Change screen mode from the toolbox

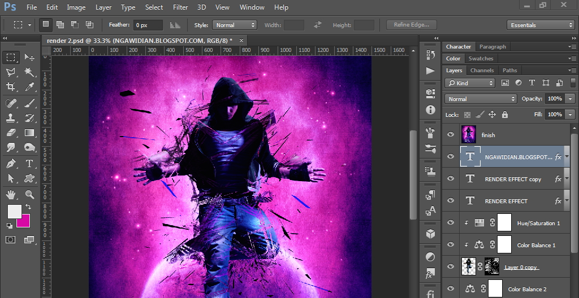29,240
